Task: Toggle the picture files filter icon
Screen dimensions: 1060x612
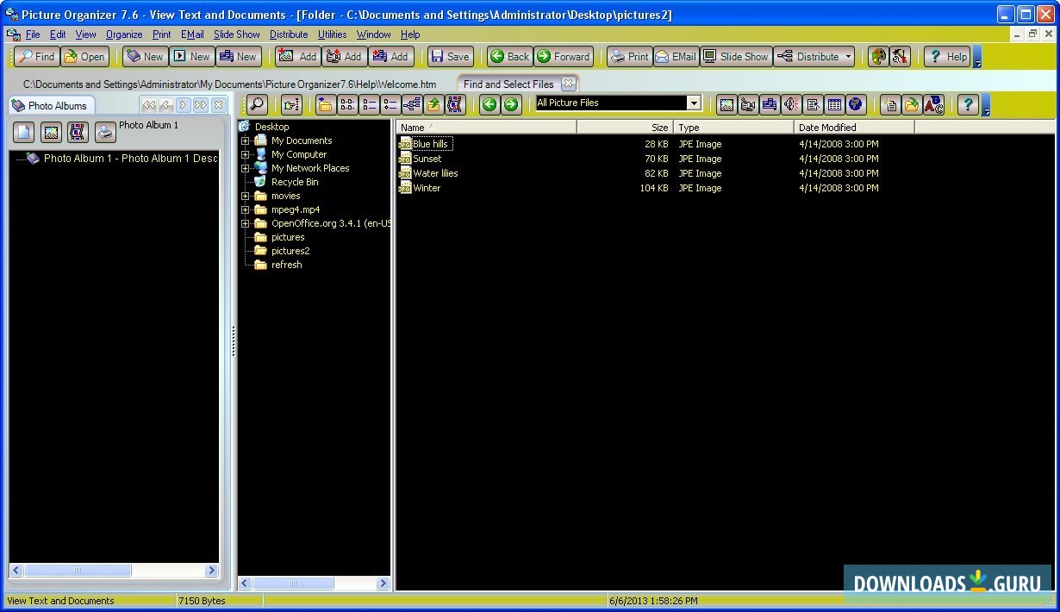Action: click(x=726, y=104)
